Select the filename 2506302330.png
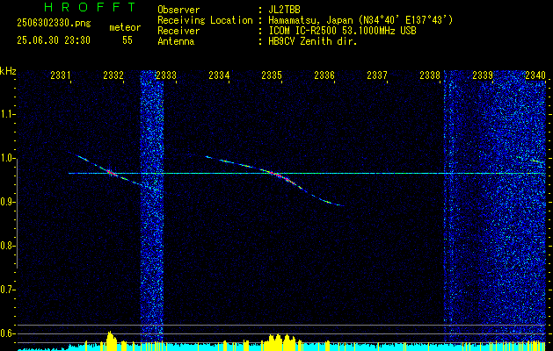This screenshot has width=553, height=351. point(54,24)
